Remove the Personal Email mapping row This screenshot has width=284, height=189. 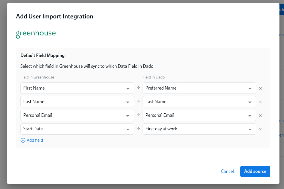click(260, 116)
